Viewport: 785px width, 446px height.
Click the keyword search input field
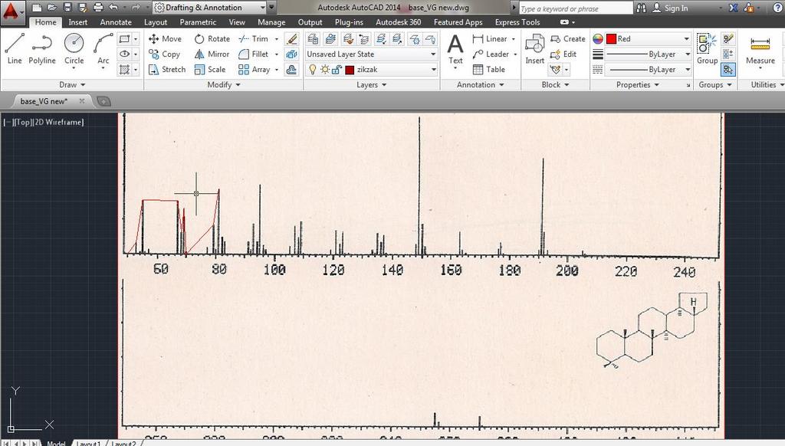(576, 8)
